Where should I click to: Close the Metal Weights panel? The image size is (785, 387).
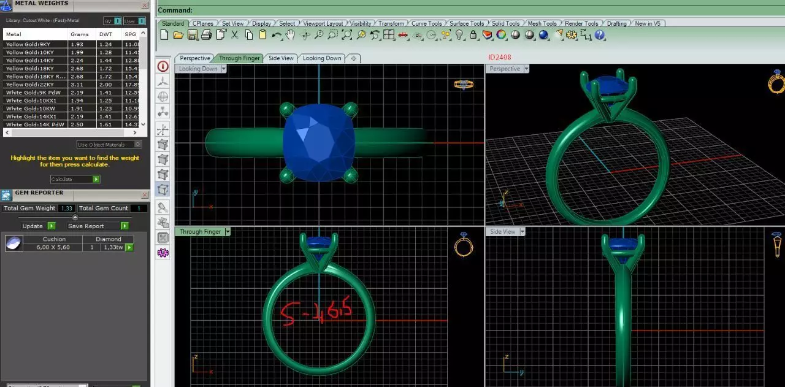pos(145,6)
